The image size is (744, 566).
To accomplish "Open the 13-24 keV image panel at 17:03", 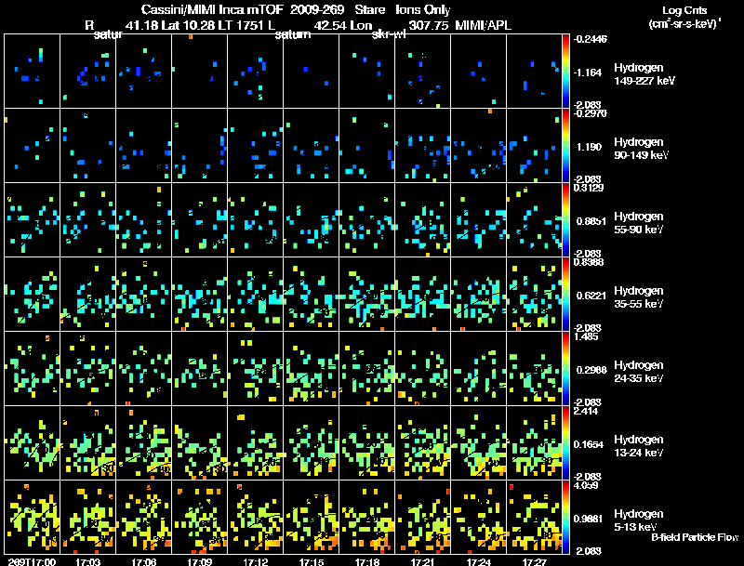I will point(87,442).
